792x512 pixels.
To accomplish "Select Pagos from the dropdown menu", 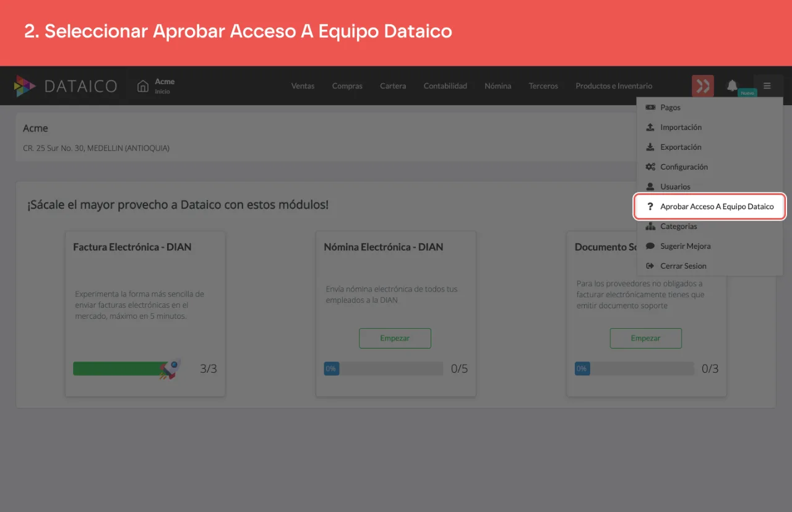I will (x=710, y=107).
